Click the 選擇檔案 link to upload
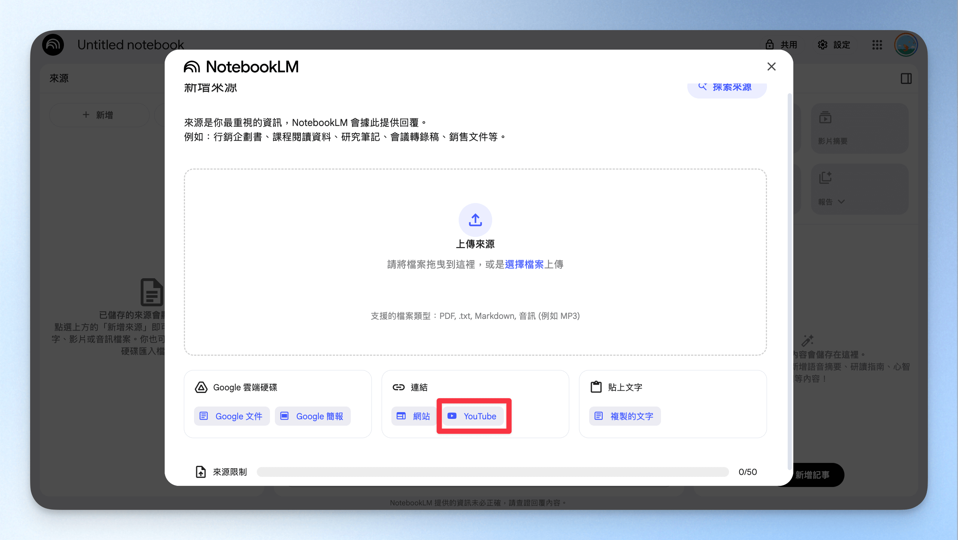The height and width of the screenshot is (540, 958). (x=524, y=265)
